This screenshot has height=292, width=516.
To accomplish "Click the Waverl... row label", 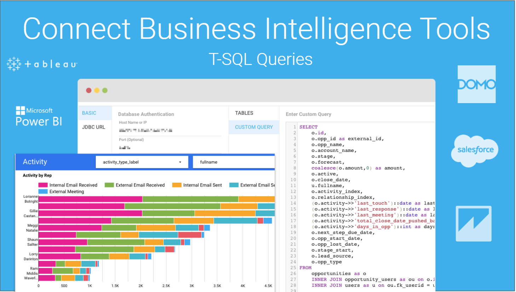I will click(x=31, y=278).
